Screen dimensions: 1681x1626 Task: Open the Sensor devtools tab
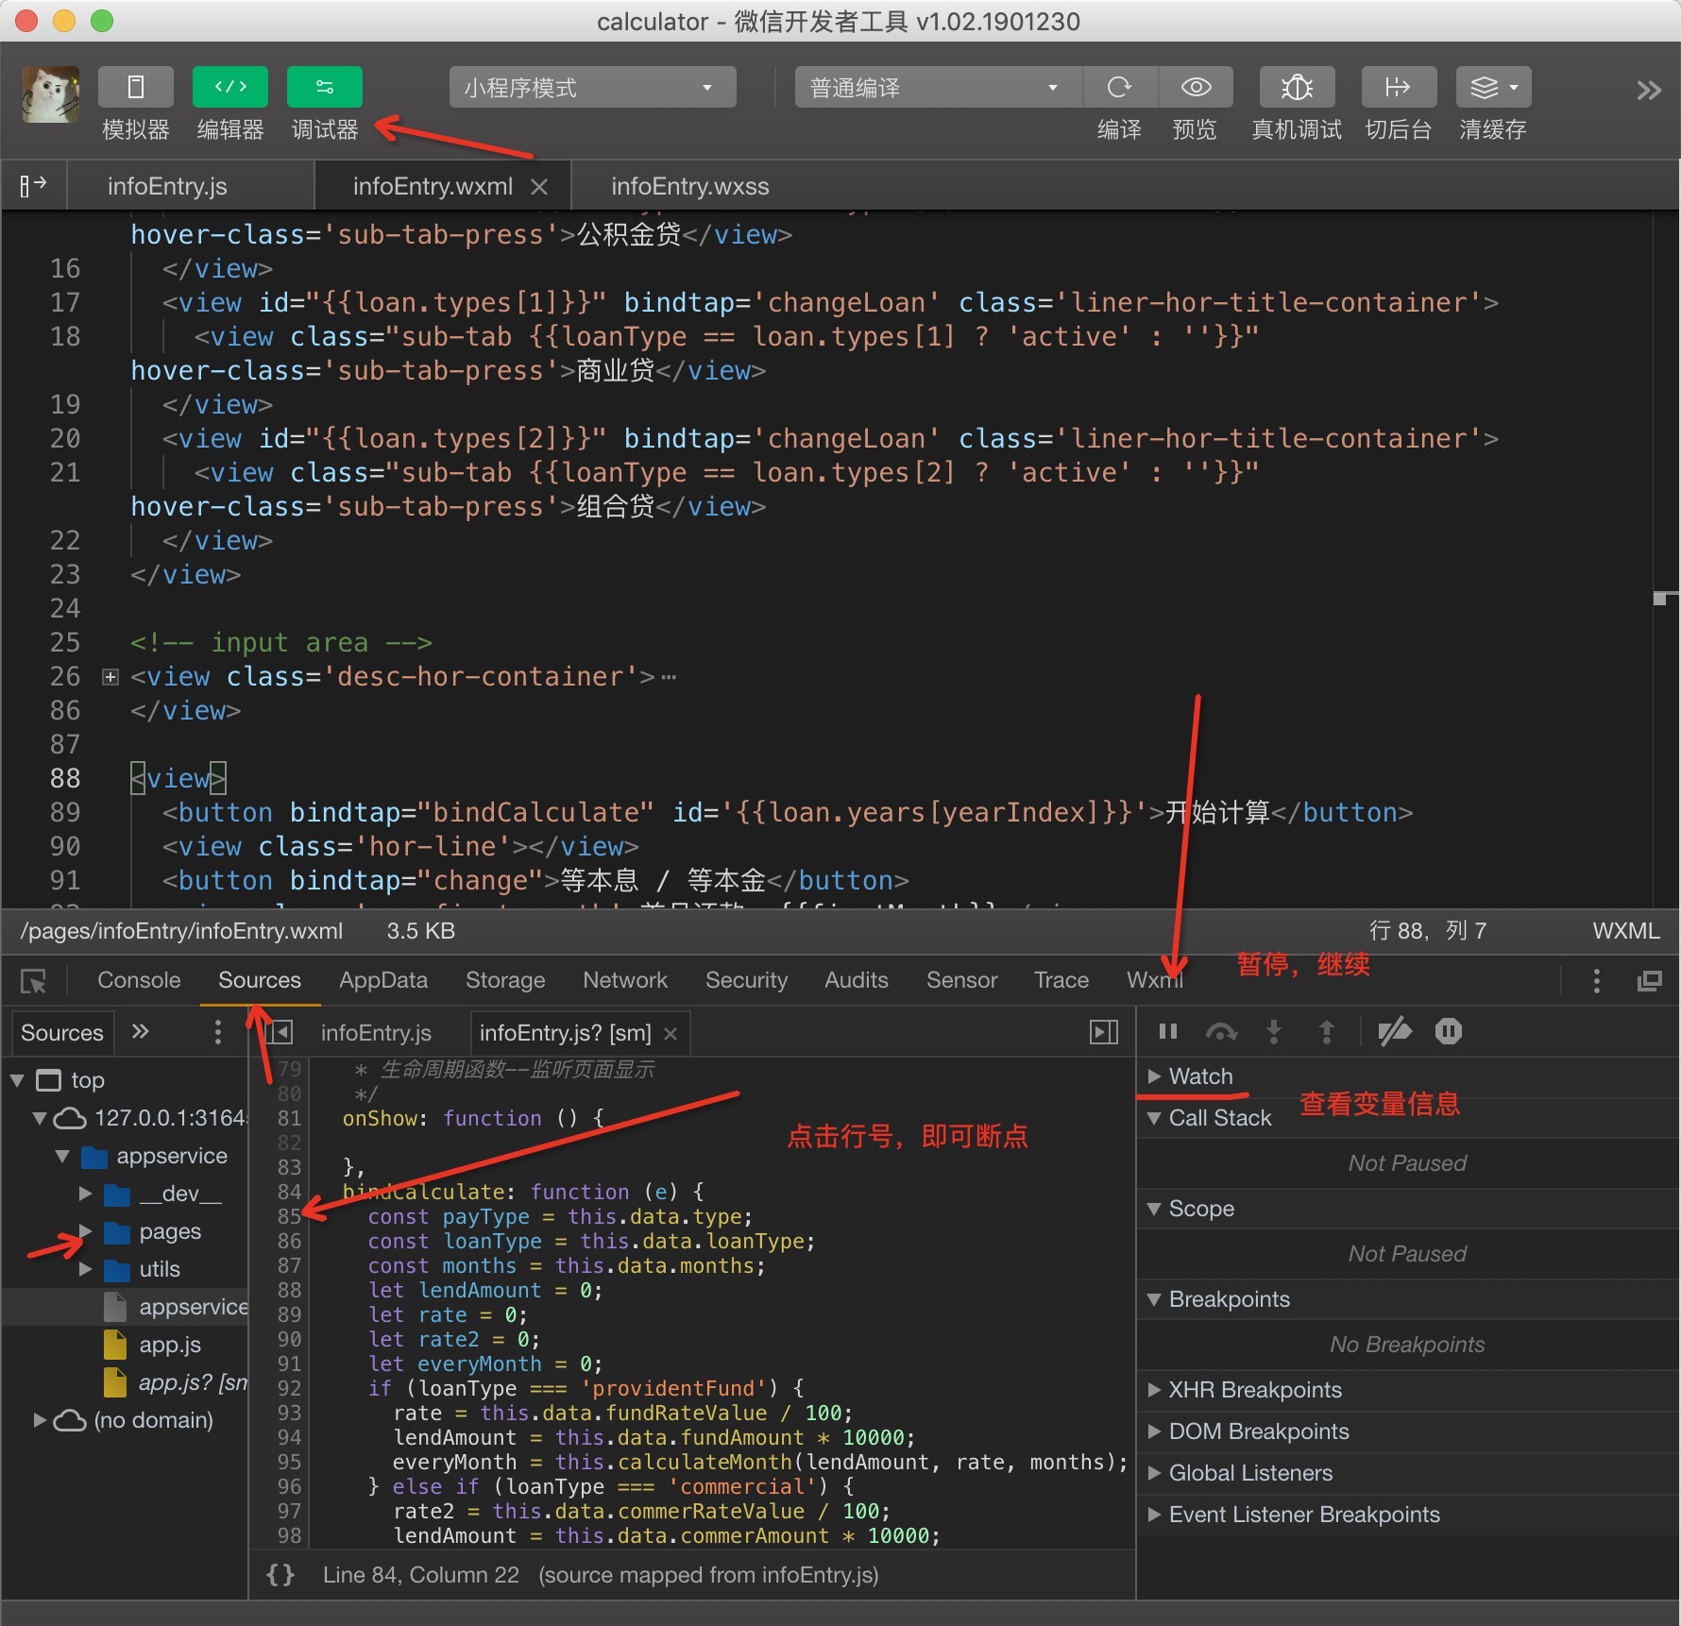point(961,980)
